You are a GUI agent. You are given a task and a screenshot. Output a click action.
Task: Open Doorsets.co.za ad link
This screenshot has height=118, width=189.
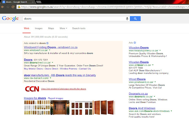coord(138,94)
